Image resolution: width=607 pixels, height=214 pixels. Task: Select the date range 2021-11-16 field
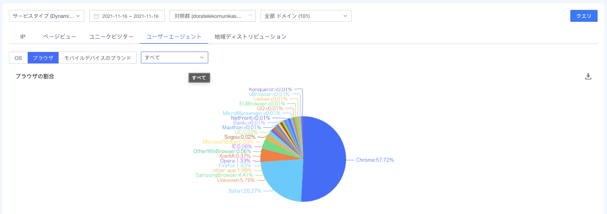(127, 16)
